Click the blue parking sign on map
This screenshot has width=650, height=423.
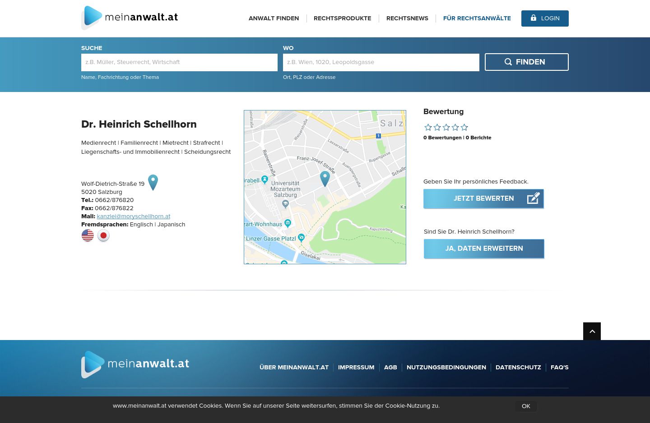point(378,136)
